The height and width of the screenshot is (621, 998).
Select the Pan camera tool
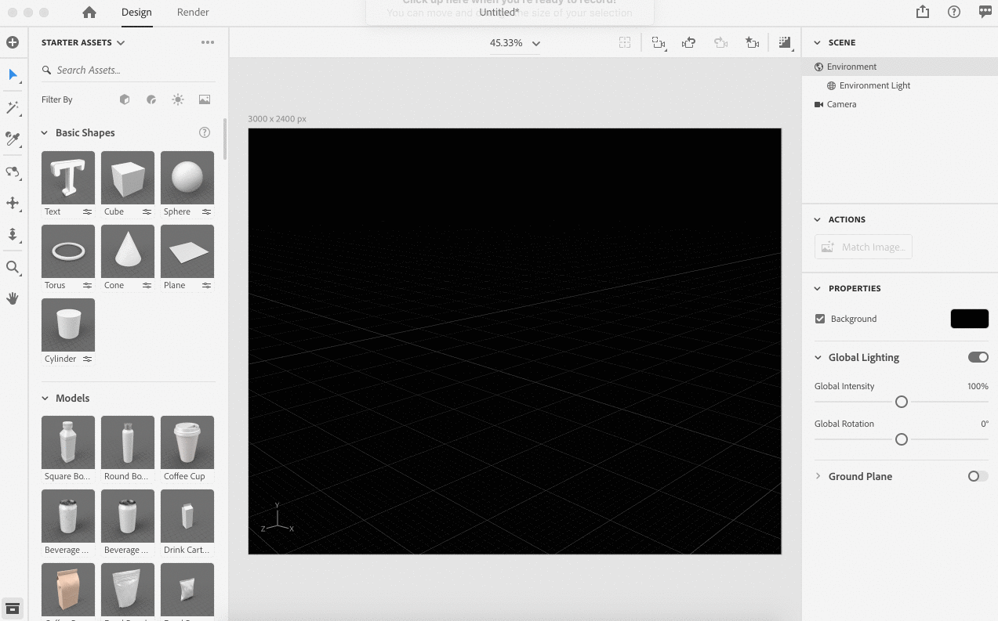[x=13, y=203]
